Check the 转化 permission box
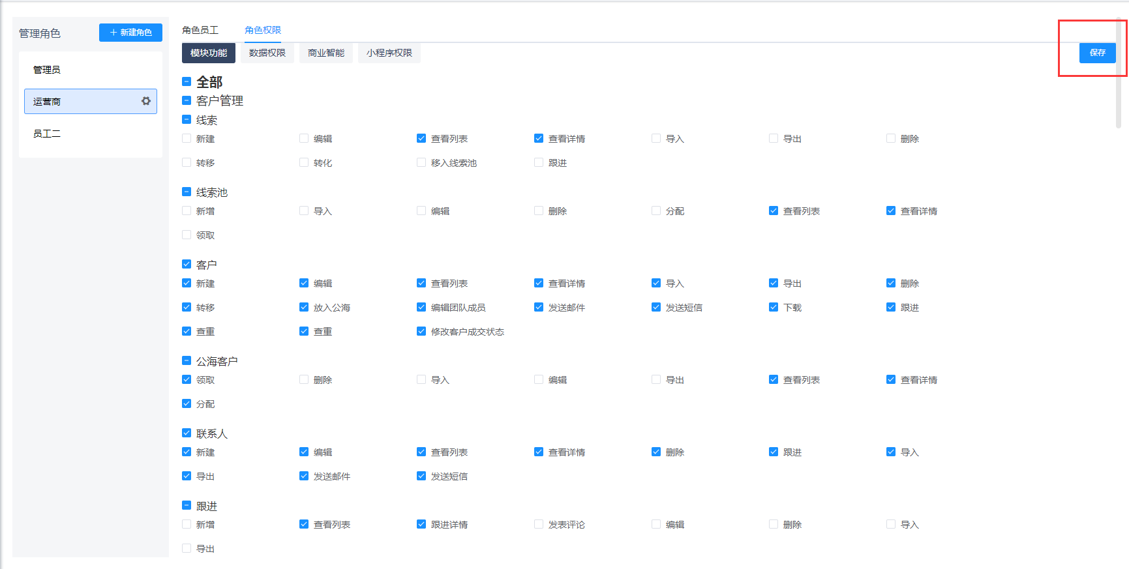The width and height of the screenshot is (1129, 569). click(304, 163)
